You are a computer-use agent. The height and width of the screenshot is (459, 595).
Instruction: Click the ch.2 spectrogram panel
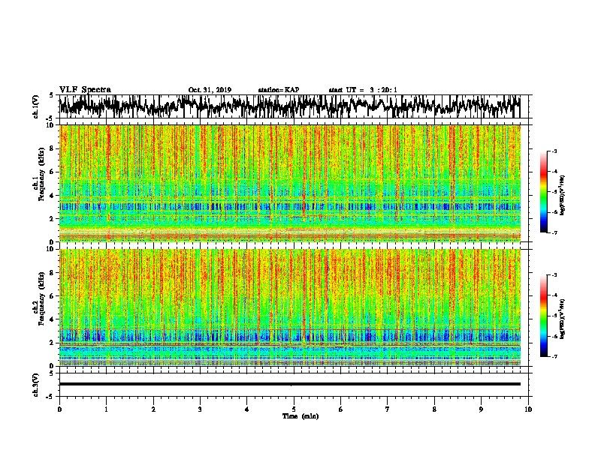[x=289, y=307]
